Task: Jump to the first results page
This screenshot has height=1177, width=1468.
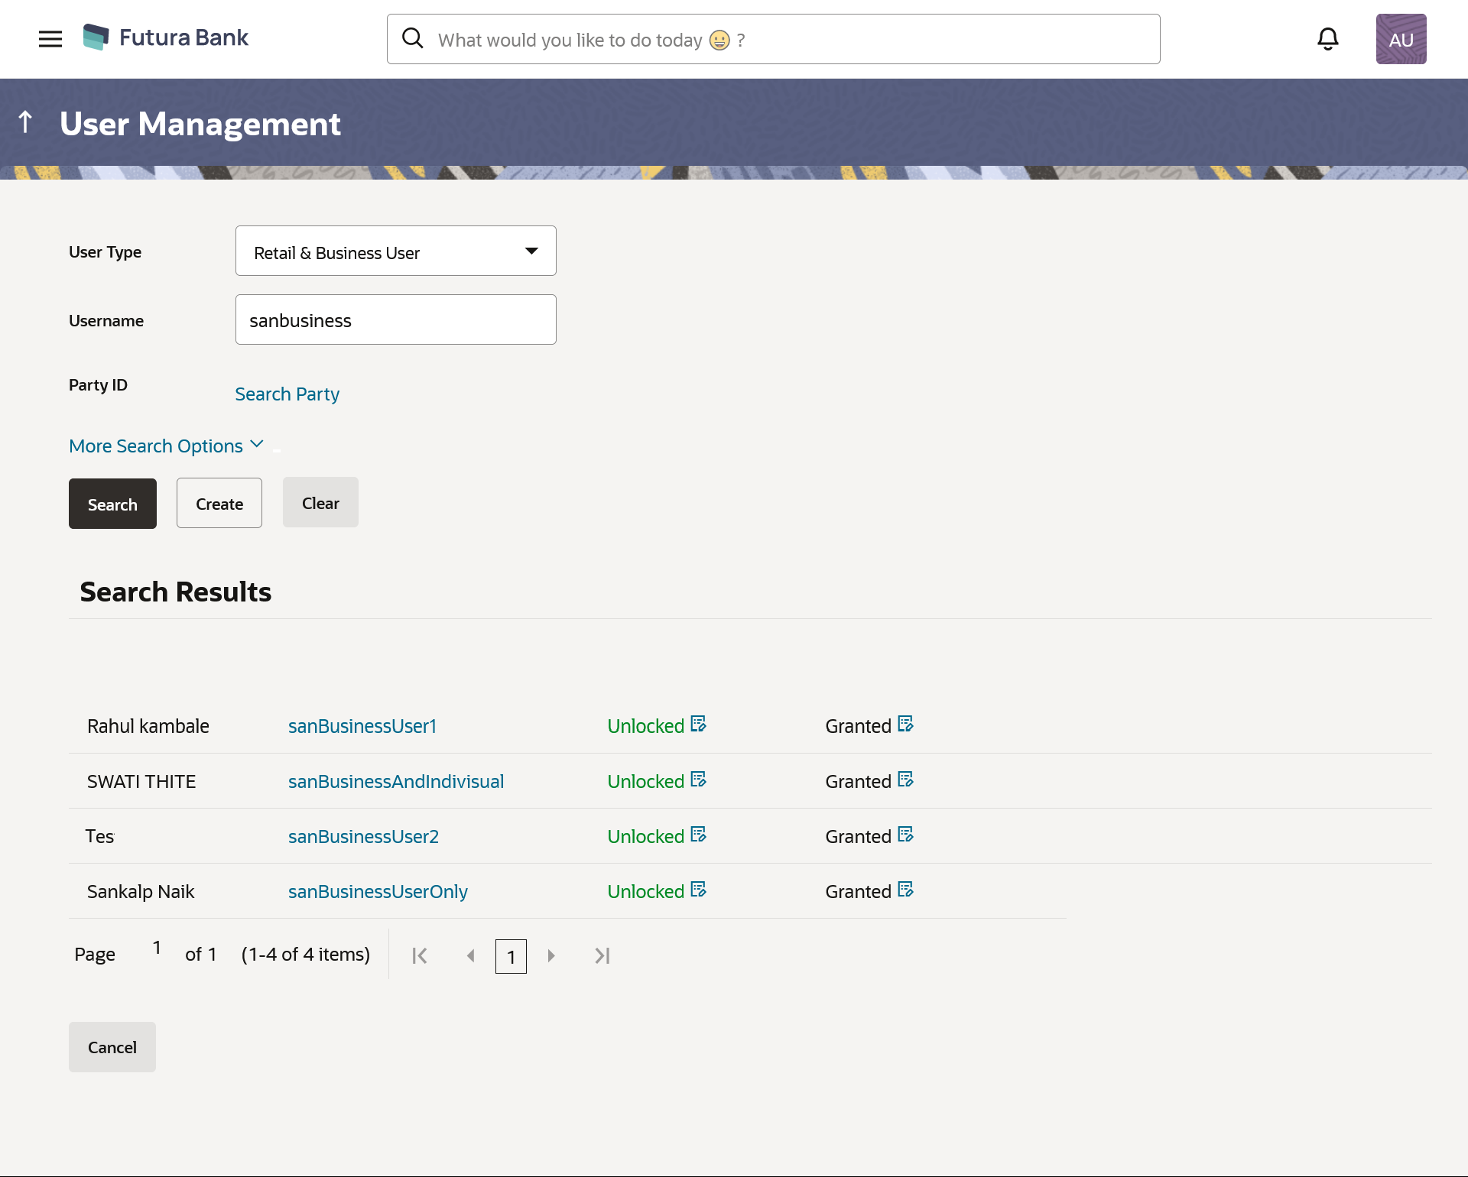Action: click(x=420, y=955)
